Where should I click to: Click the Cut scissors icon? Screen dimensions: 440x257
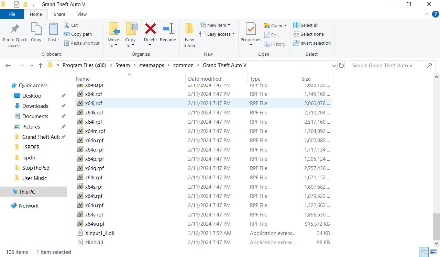point(67,25)
